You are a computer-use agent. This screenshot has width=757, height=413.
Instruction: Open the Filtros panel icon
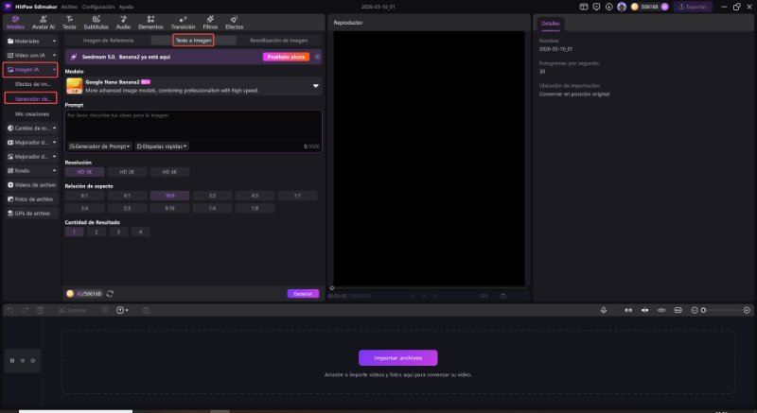pyautogui.click(x=210, y=23)
